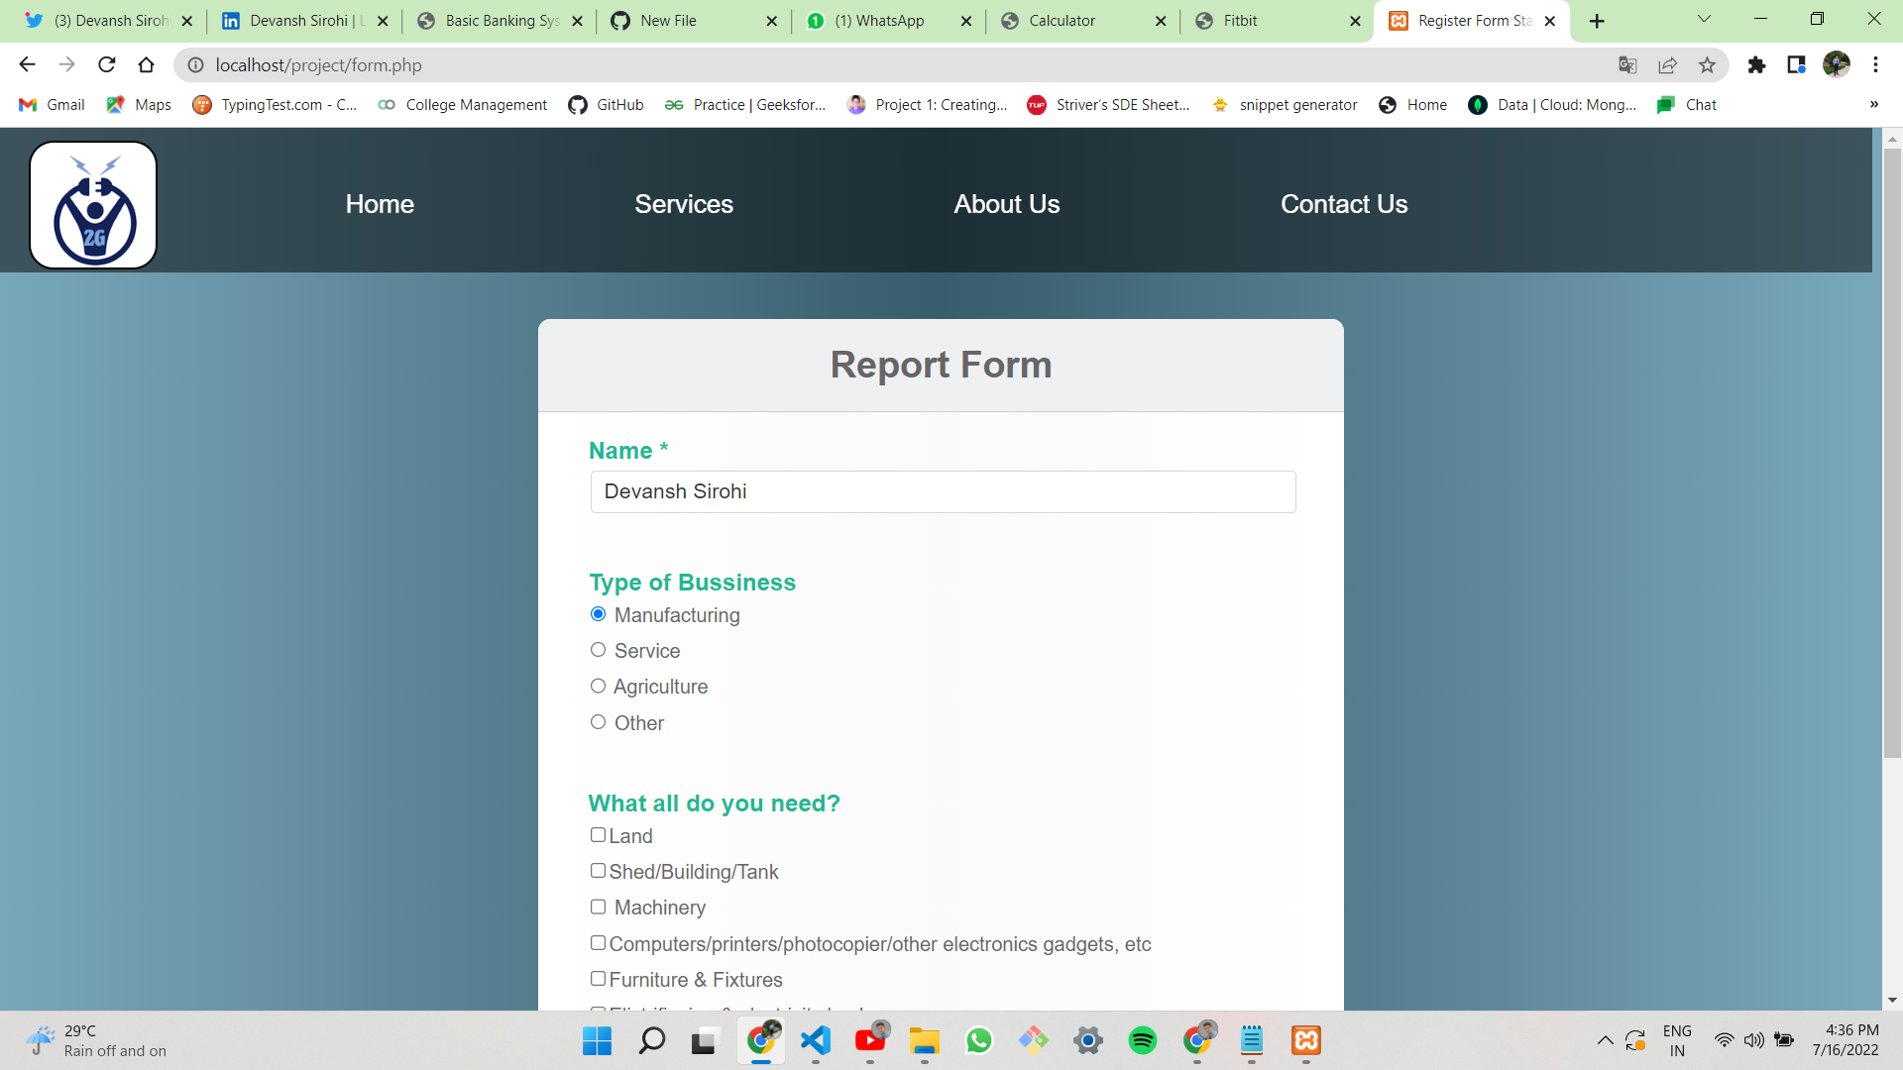Click the Google Translate icon in address bar
This screenshot has width=1903, height=1070.
1626,64
